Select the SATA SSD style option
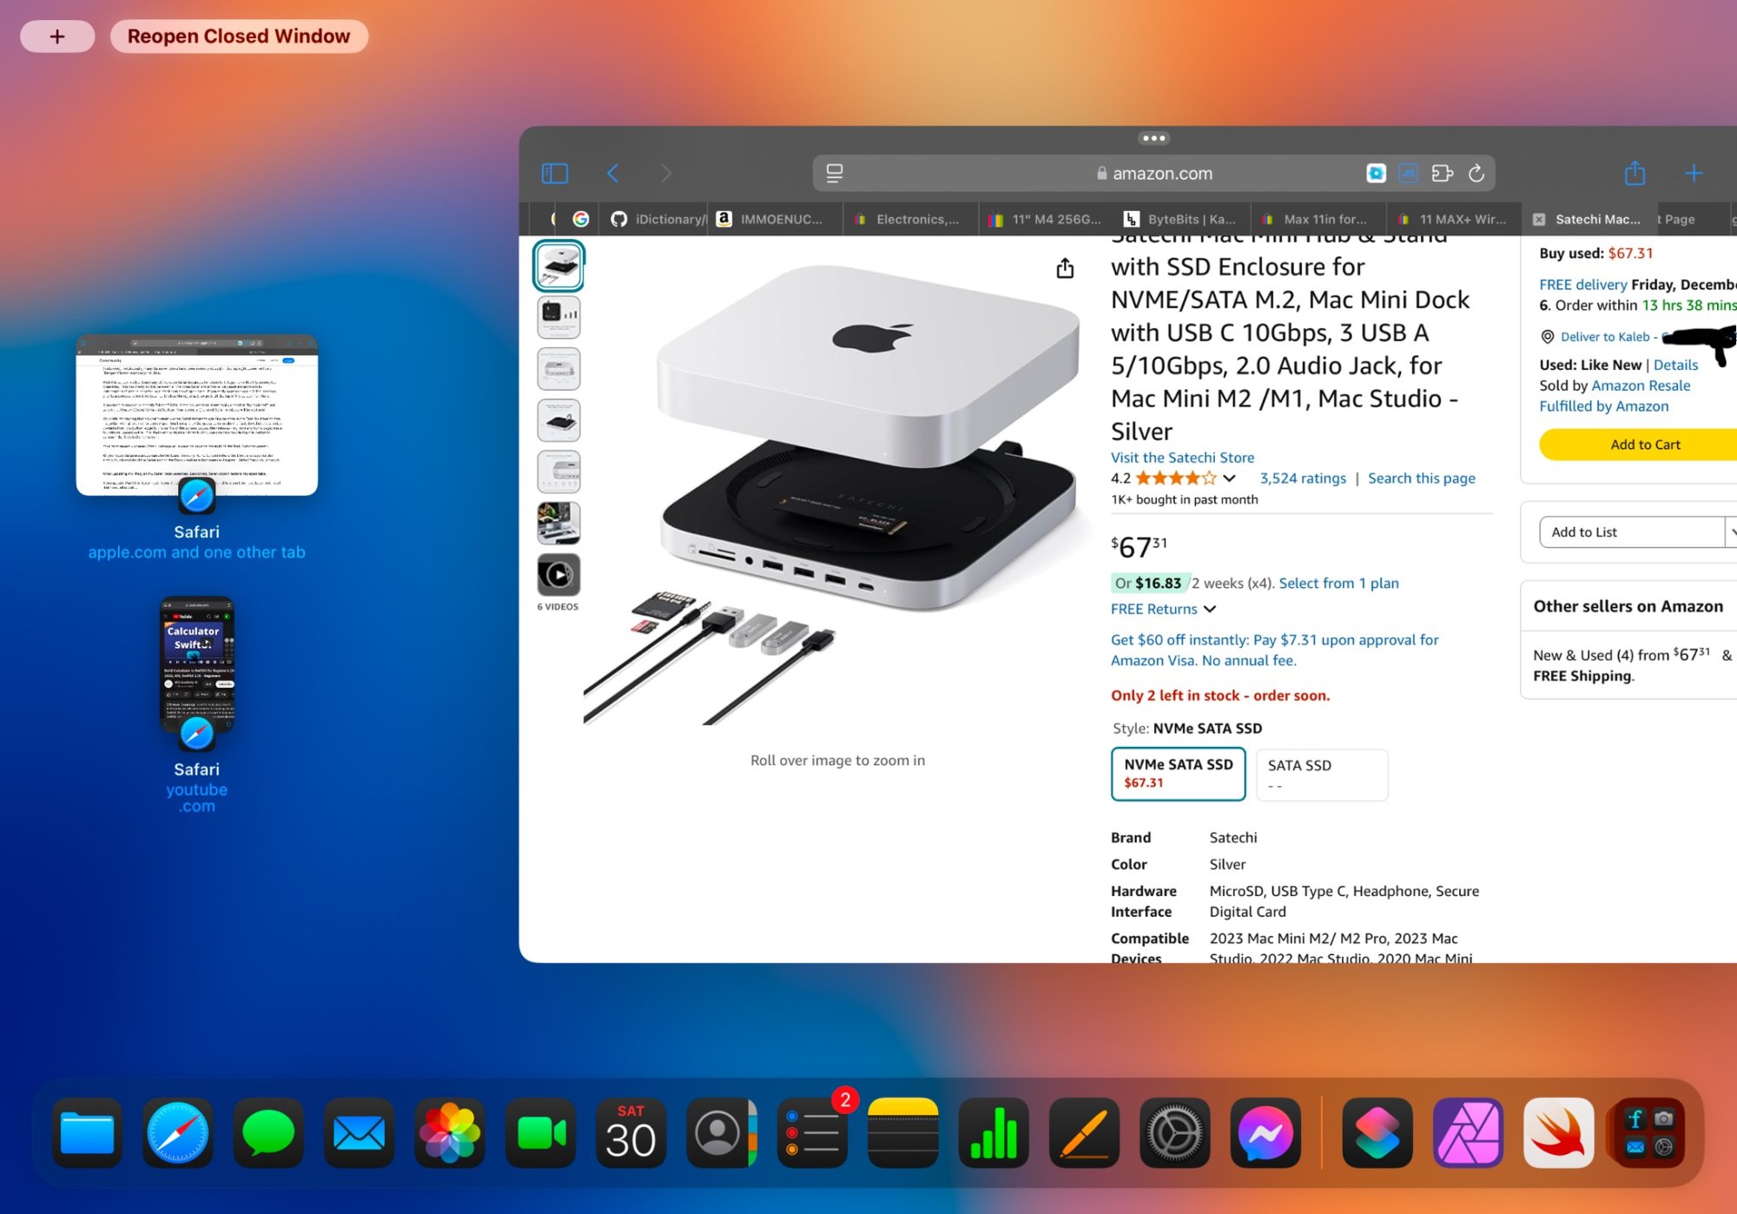This screenshot has width=1737, height=1214. point(1321,774)
